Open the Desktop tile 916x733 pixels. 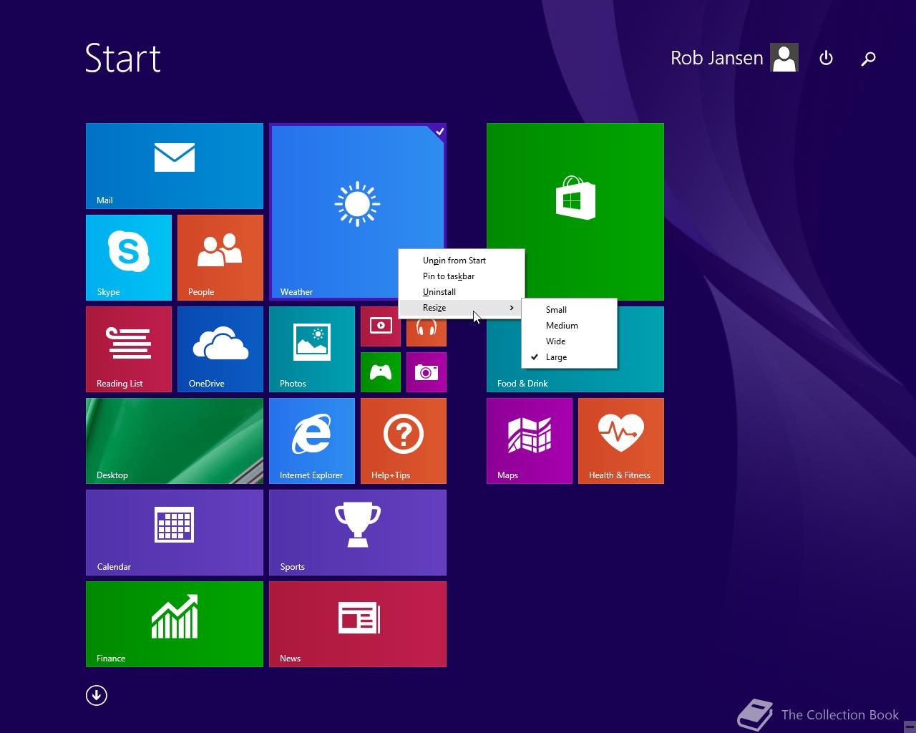175,441
